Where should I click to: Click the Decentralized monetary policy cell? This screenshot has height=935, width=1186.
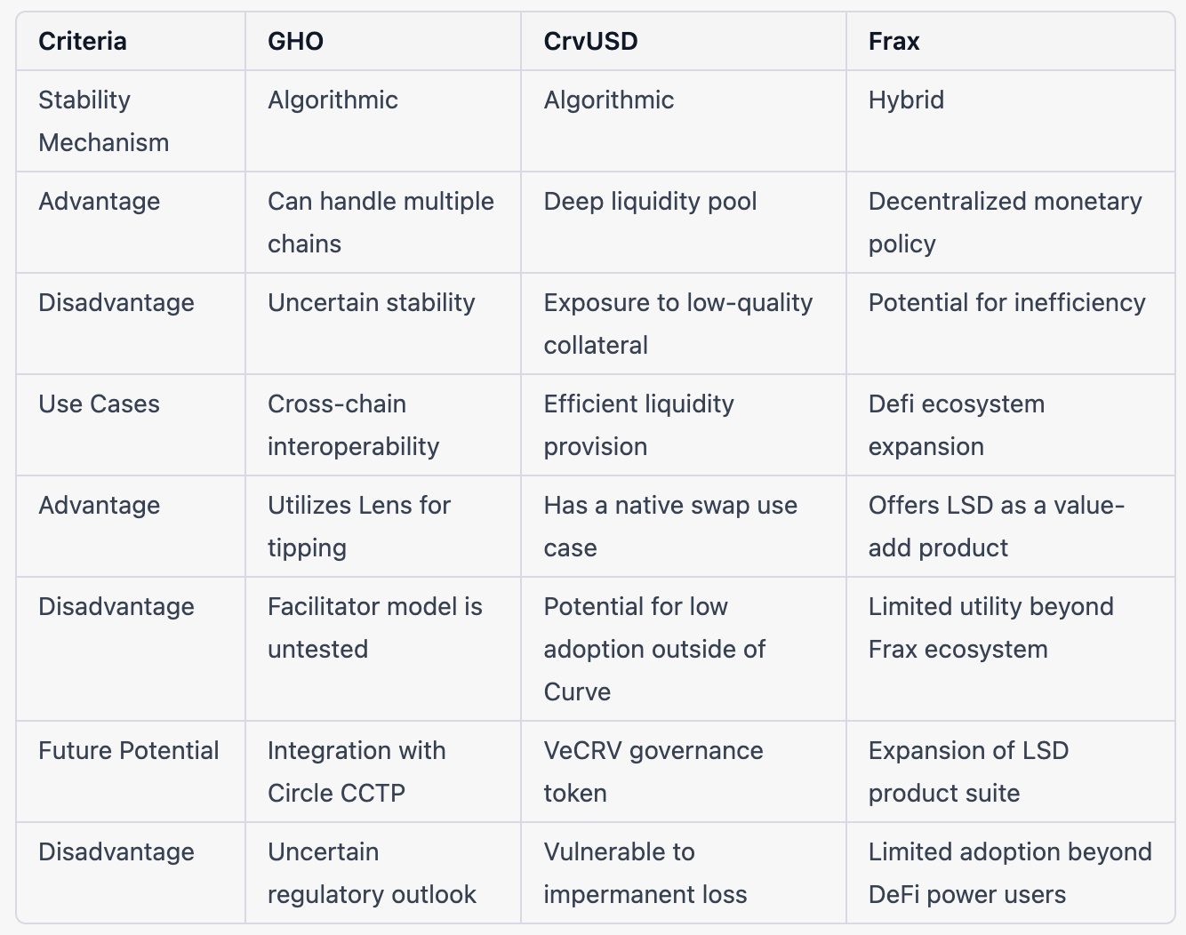pyautogui.click(x=1006, y=222)
